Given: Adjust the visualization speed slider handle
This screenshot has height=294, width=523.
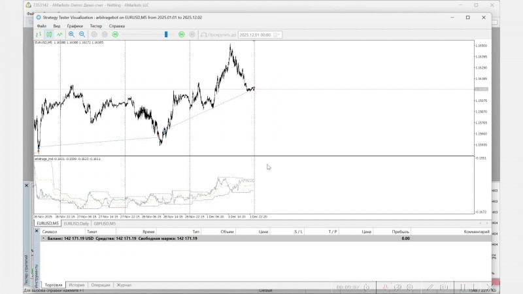Looking at the screenshot, I should 166,35.
